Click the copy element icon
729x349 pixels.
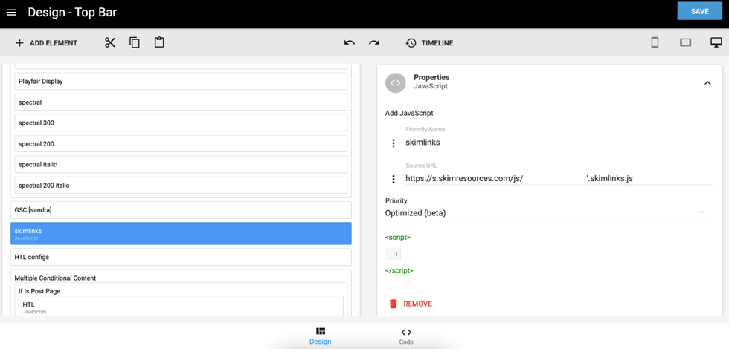(135, 43)
